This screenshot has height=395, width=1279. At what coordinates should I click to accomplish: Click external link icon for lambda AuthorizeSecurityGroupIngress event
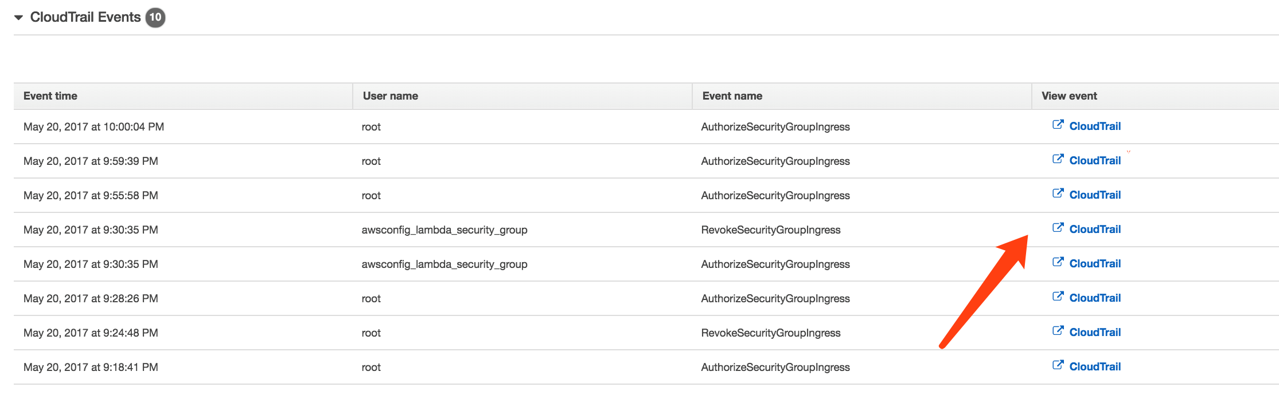(x=1058, y=262)
